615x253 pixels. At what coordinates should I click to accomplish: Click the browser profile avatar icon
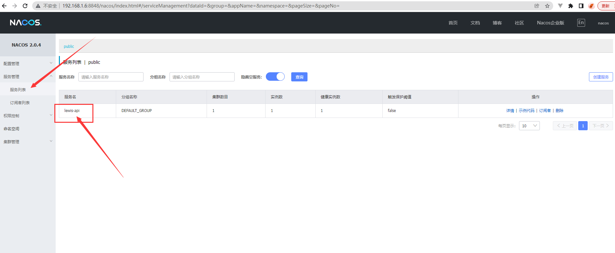click(x=592, y=6)
